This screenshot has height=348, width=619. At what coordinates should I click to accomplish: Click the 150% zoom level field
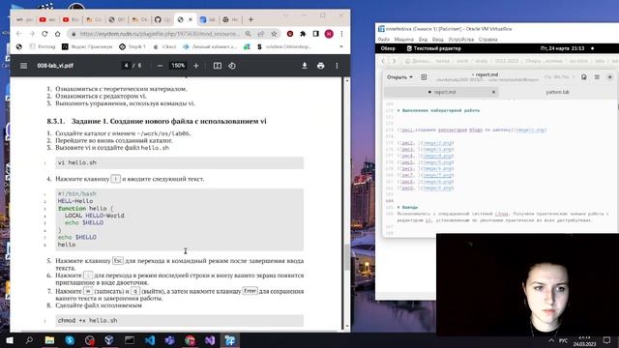click(x=178, y=66)
